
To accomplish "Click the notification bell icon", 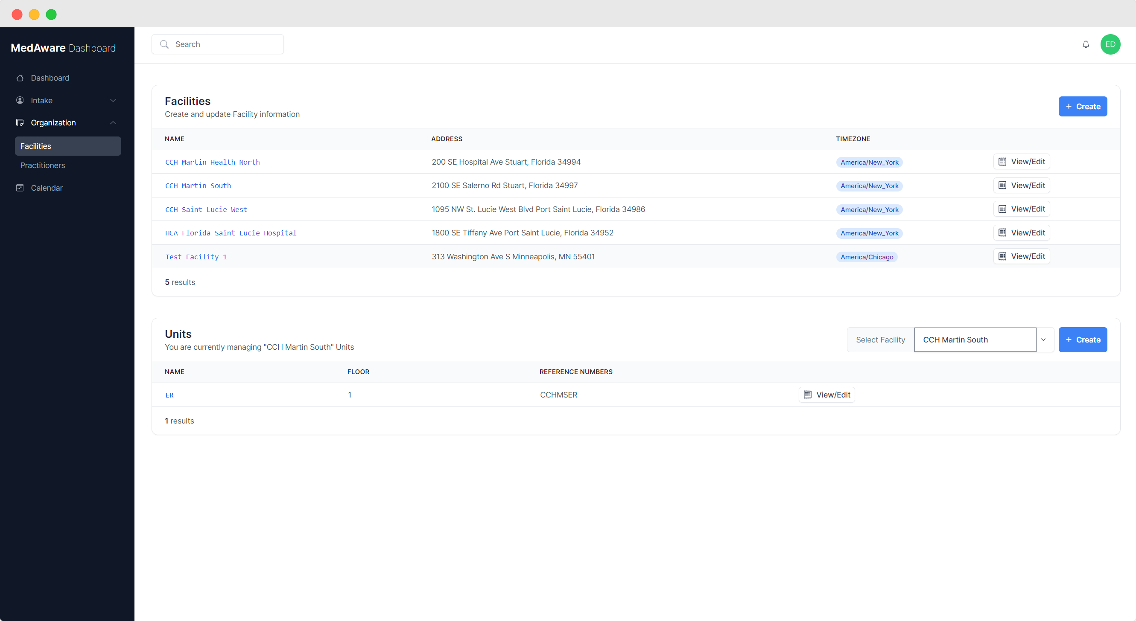I will tap(1086, 44).
